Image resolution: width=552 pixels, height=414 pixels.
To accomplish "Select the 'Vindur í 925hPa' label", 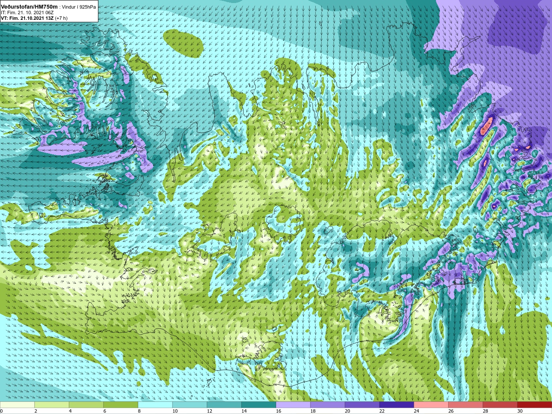I will (79, 7).
